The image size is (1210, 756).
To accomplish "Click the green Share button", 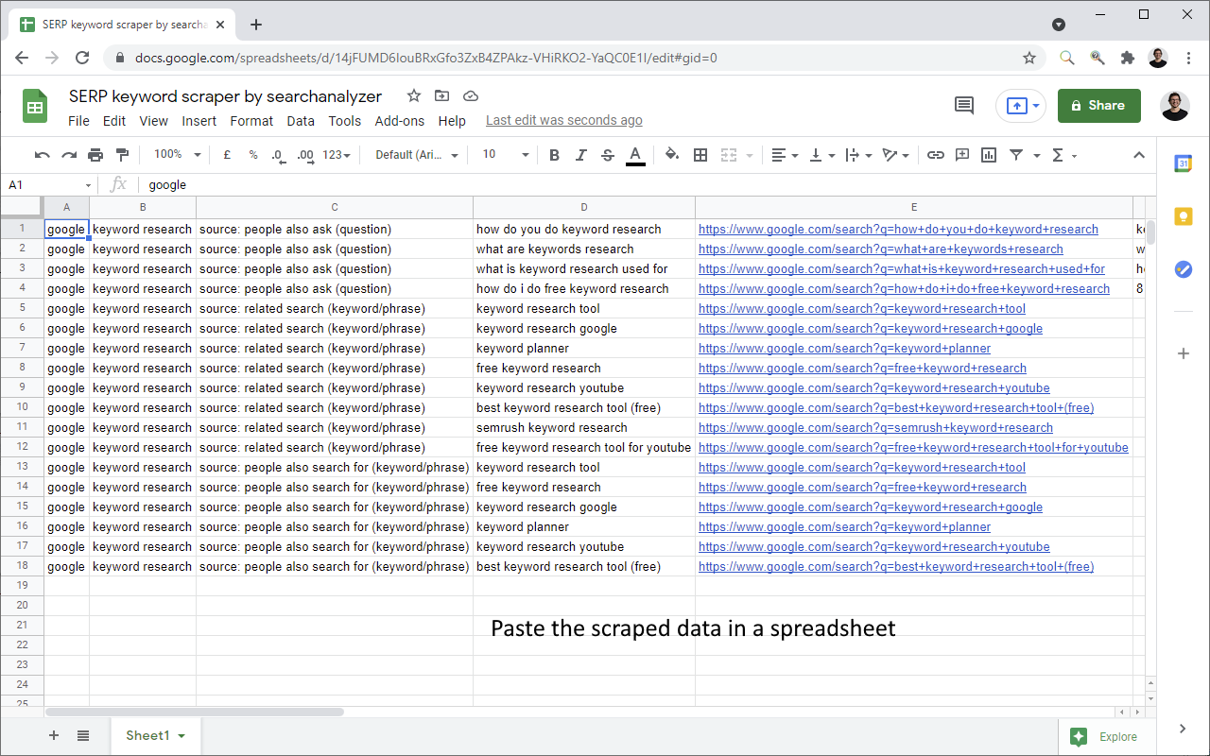I will [1099, 106].
